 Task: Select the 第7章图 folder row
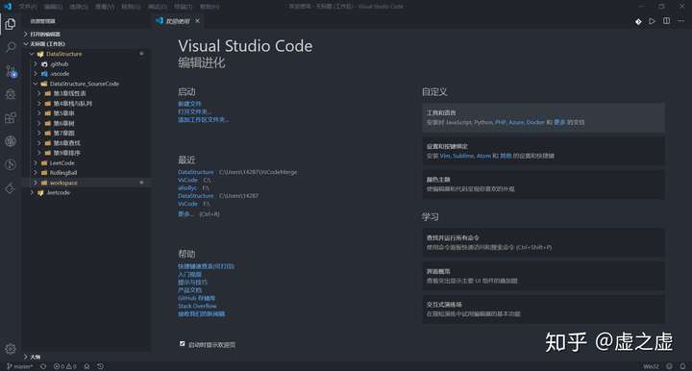pyautogui.click(x=86, y=134)
